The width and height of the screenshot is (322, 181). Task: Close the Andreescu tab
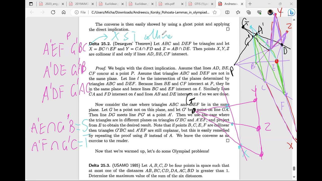tap(242, 4)
